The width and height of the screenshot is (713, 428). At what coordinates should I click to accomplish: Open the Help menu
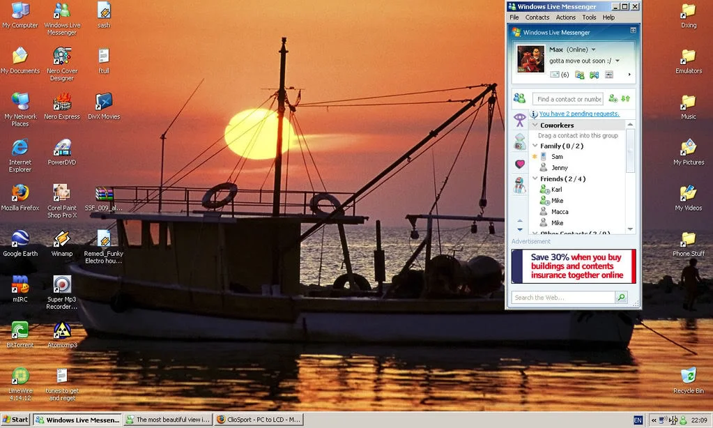pyautogui.click(x=608, y=17)
